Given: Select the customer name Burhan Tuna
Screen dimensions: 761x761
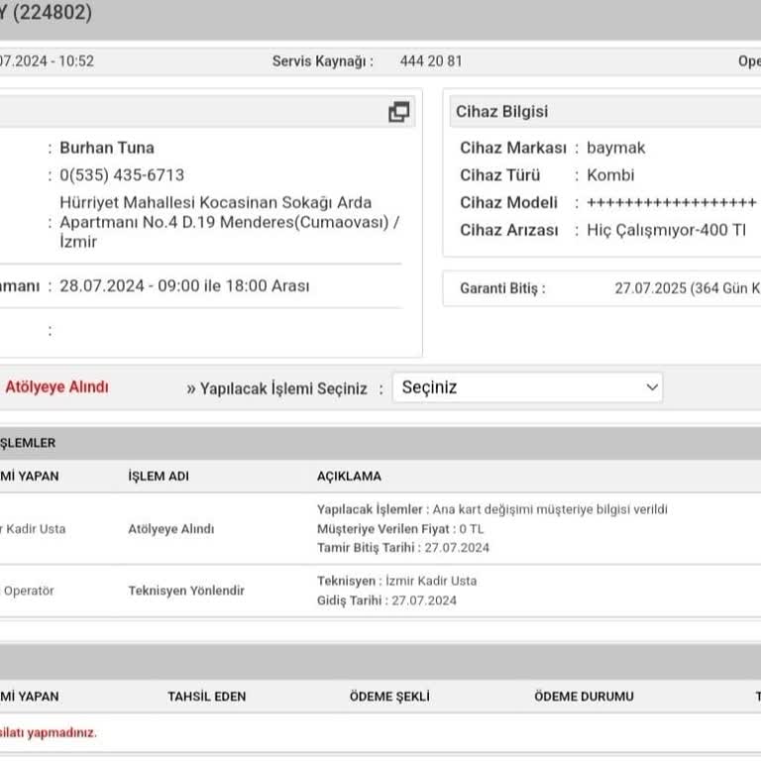Looking at the screenshot, I should (107, 148).
